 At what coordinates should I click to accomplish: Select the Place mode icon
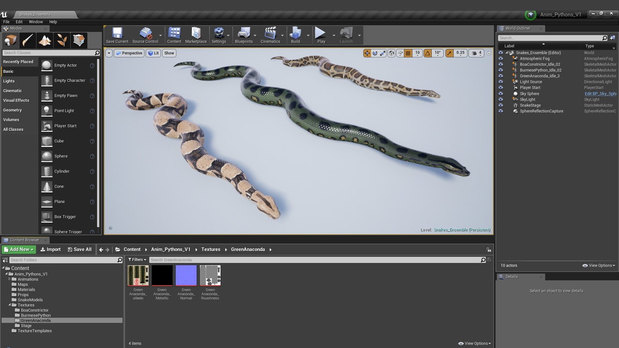tap(10, 40)
